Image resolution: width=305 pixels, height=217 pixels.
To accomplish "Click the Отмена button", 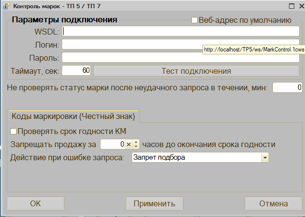I will point(273,203).
